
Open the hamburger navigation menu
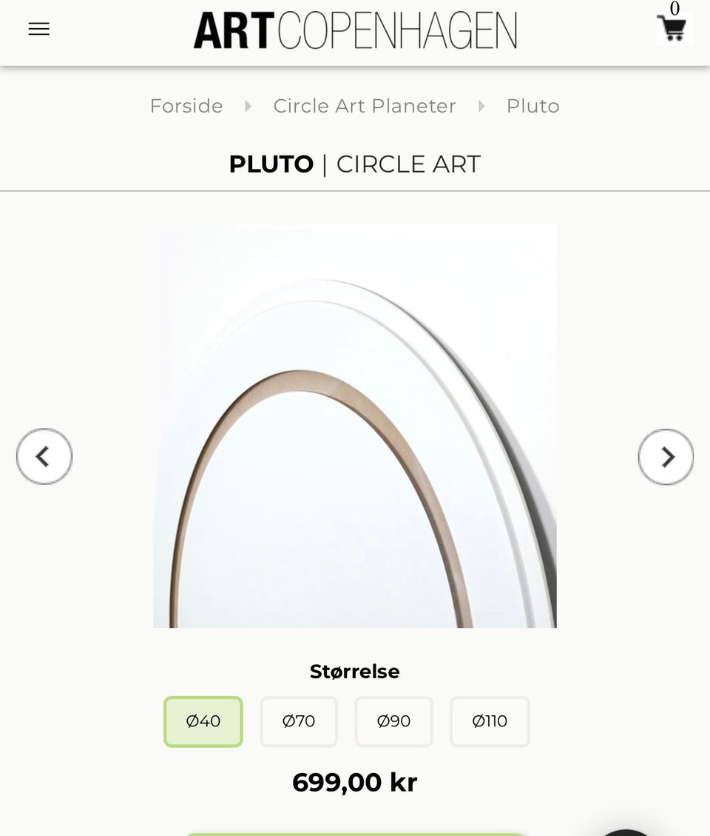point(39,29)
